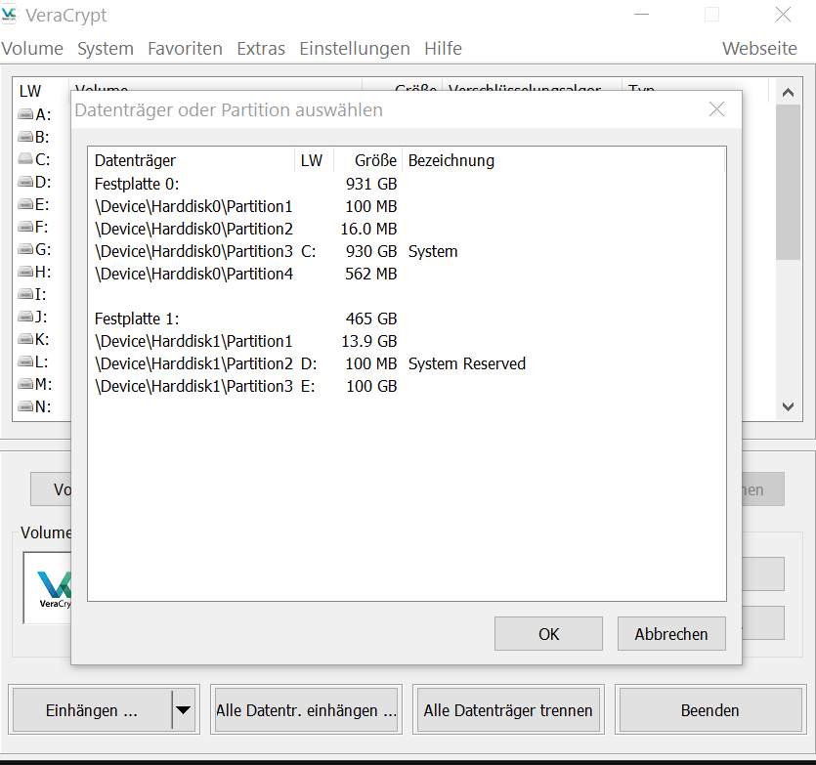Open the Hilfe menu
The height and width of the screenshot is (765, 816).
443,49
